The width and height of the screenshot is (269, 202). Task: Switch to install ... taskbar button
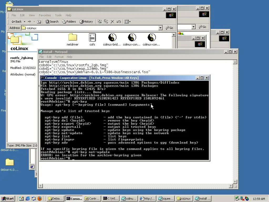tap(203, 199)
